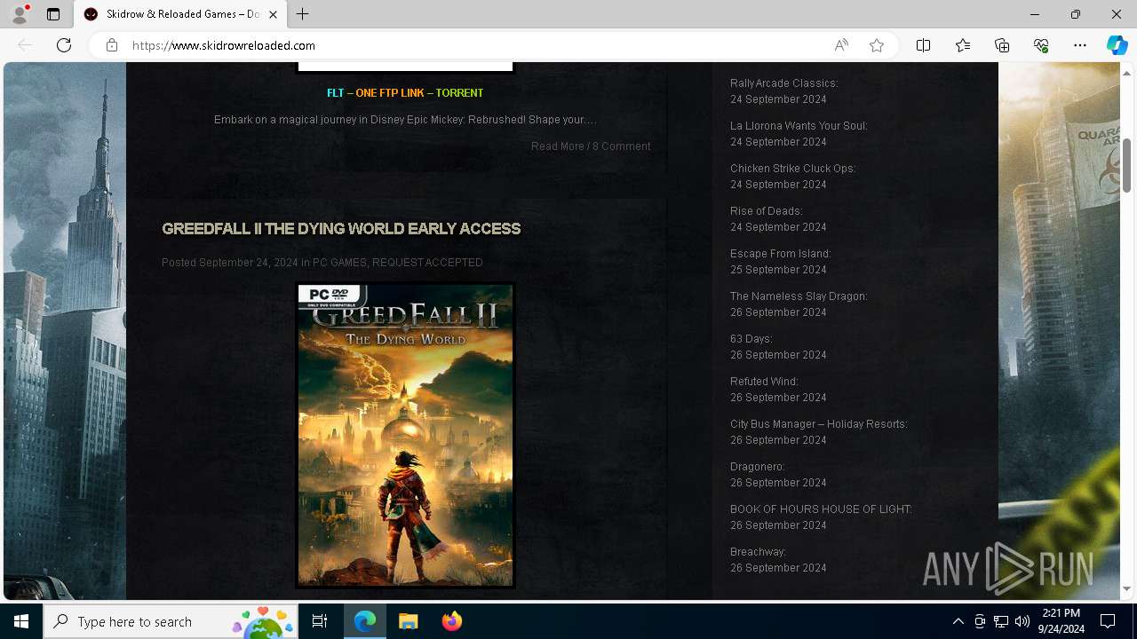Open a new tab with plus button
The height and width of the screenshot is (639, 1137).
click(303, 14)
